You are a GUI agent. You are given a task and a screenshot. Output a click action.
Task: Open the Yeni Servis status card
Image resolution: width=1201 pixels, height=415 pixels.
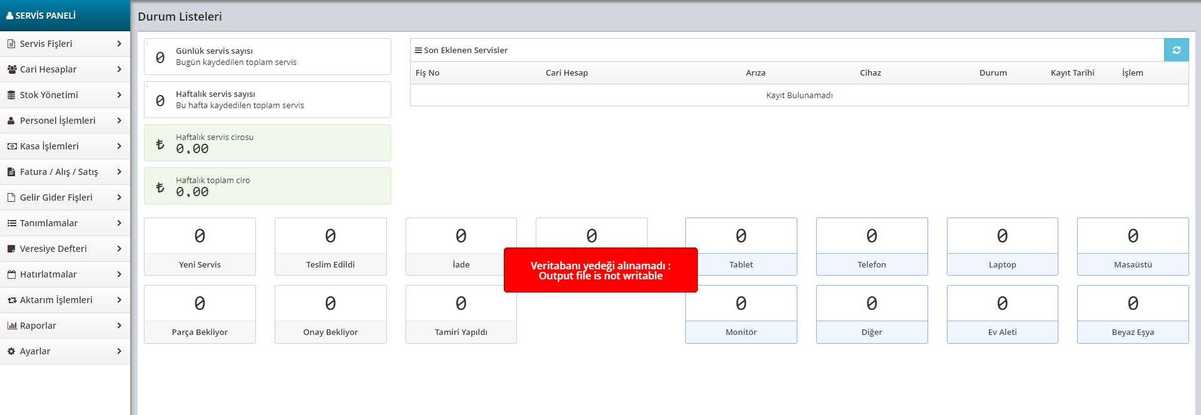pos(200,246)
